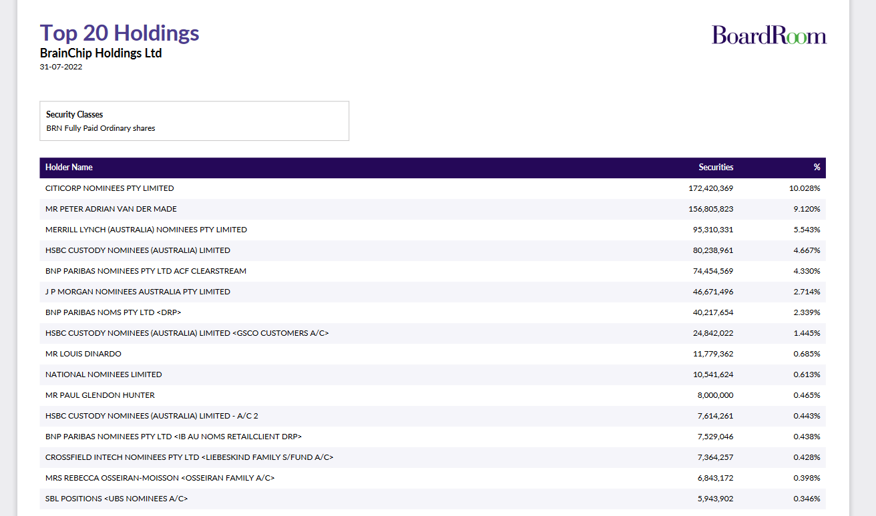
Task: Select HSBC CUSTODY GSCO CUSTOMERS A/C holder
Action: tap(187, 333)
